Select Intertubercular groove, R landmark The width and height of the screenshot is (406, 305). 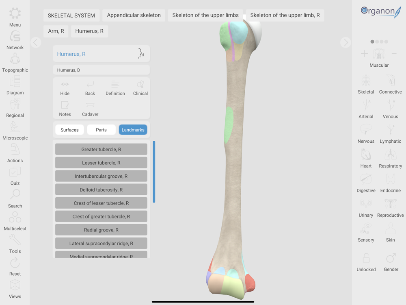tap(101, 176)
